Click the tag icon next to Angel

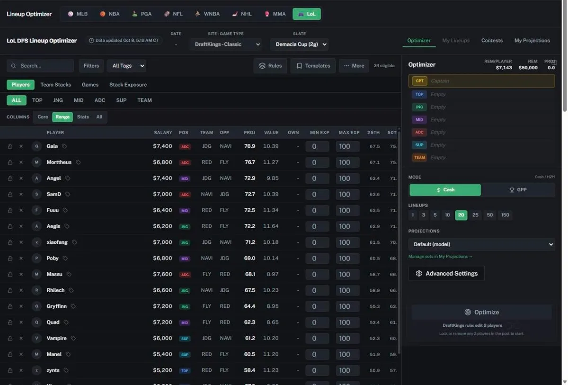pyautogui.click(x=68, y=179)
